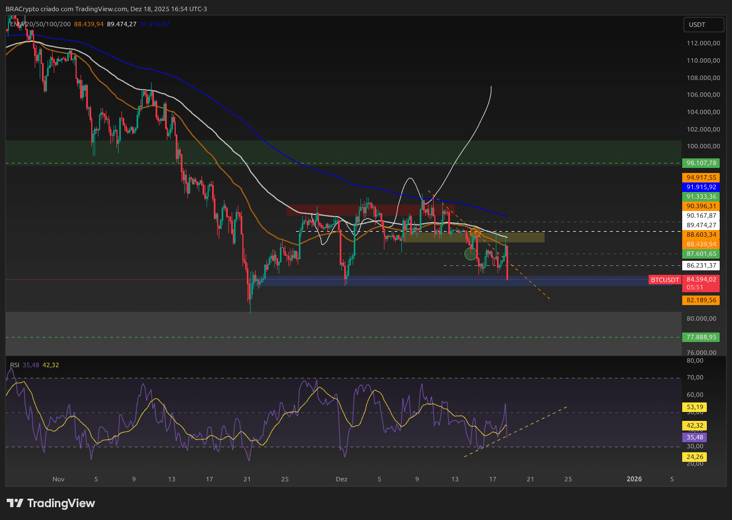Click the Nov label on time axis
The width and height of the screenshot is (732, 520).
click(x=58, y=479)
